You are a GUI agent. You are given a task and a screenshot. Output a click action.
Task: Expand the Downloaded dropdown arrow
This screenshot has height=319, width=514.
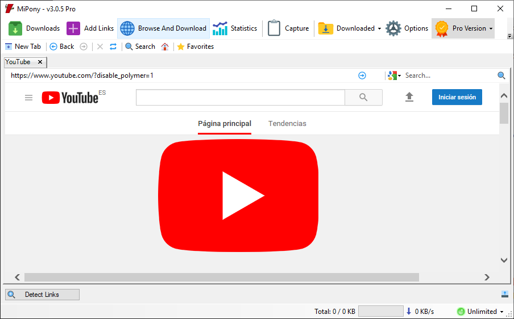(x=379, y=29)
